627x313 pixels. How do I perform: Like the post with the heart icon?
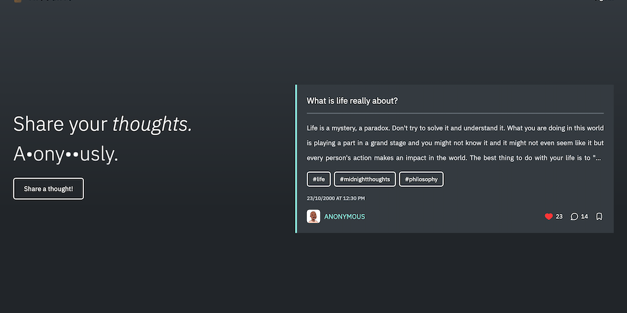pos(549,216)
